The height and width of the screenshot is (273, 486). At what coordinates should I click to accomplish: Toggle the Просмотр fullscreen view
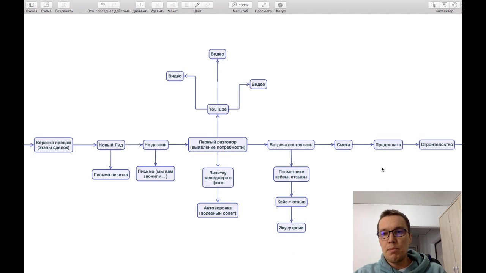[x=263, y=5]
